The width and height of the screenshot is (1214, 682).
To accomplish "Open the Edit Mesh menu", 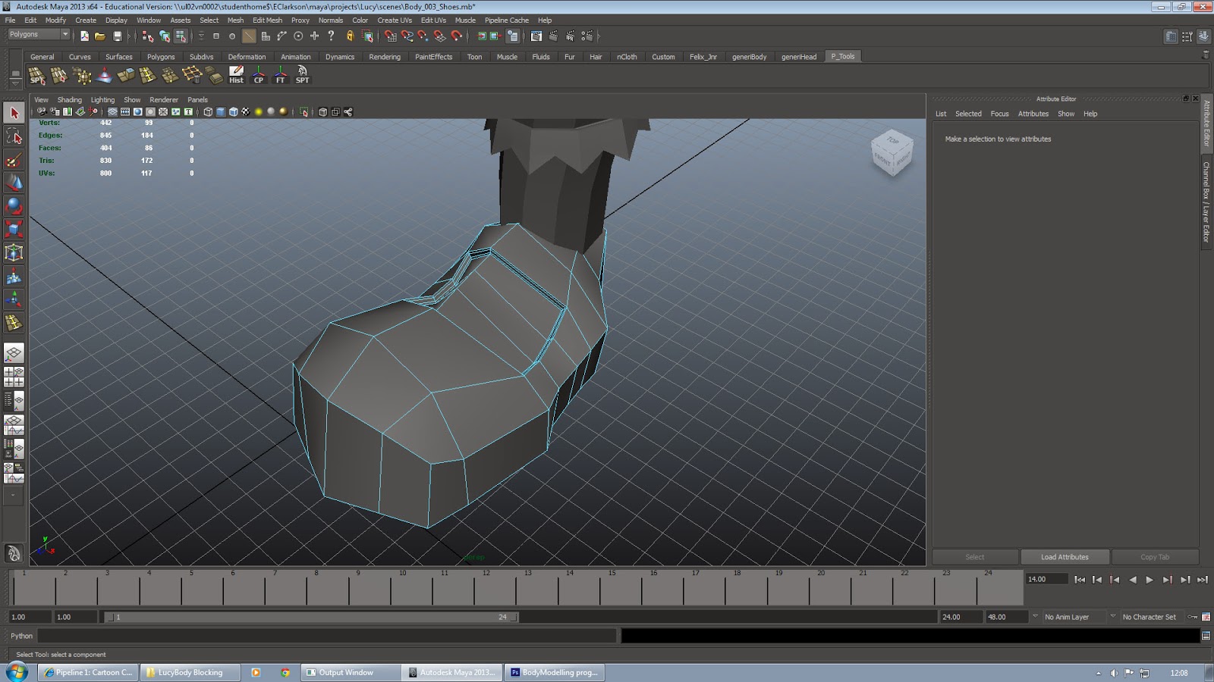I will coord(267,20).
